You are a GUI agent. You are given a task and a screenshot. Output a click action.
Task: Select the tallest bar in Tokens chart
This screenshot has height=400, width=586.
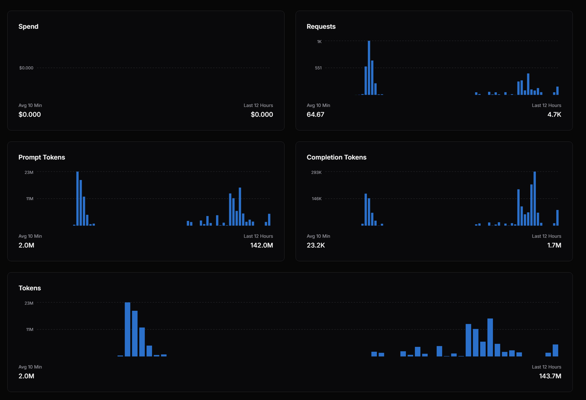(x=127, y=329)
